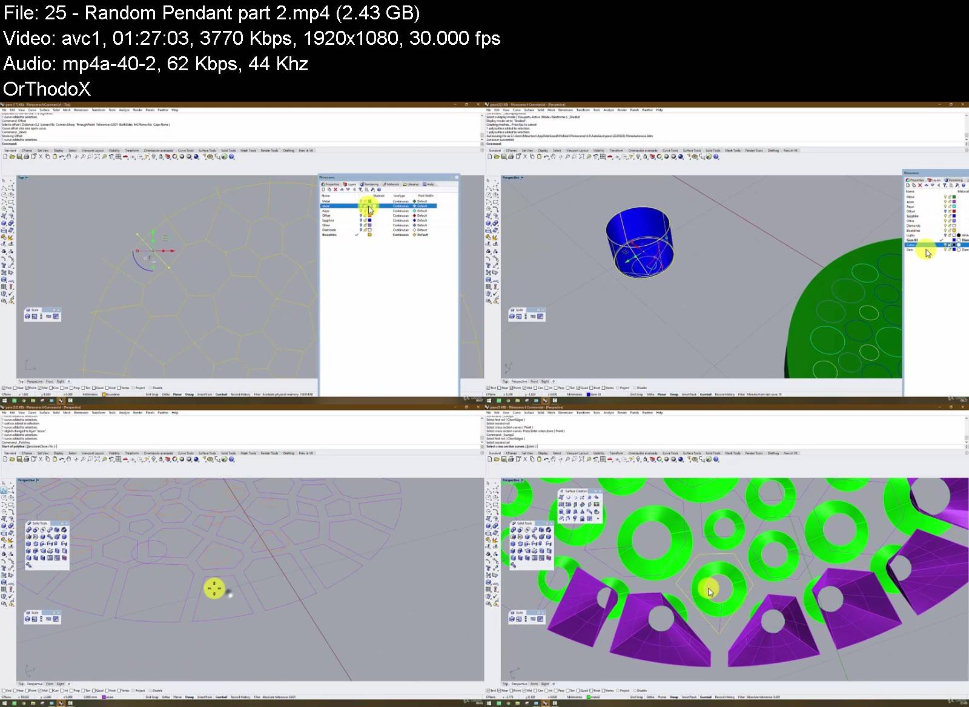Switch to Curve Tools toolbar tab, top-left frame
The height and width of the screenshot is (707, 969).
point(186,150)
